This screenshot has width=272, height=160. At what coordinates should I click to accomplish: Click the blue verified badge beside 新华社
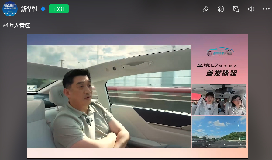click(x=43, y=9)
